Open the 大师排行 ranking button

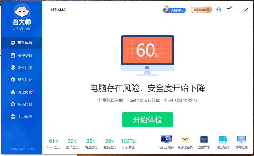click(174, 10)
